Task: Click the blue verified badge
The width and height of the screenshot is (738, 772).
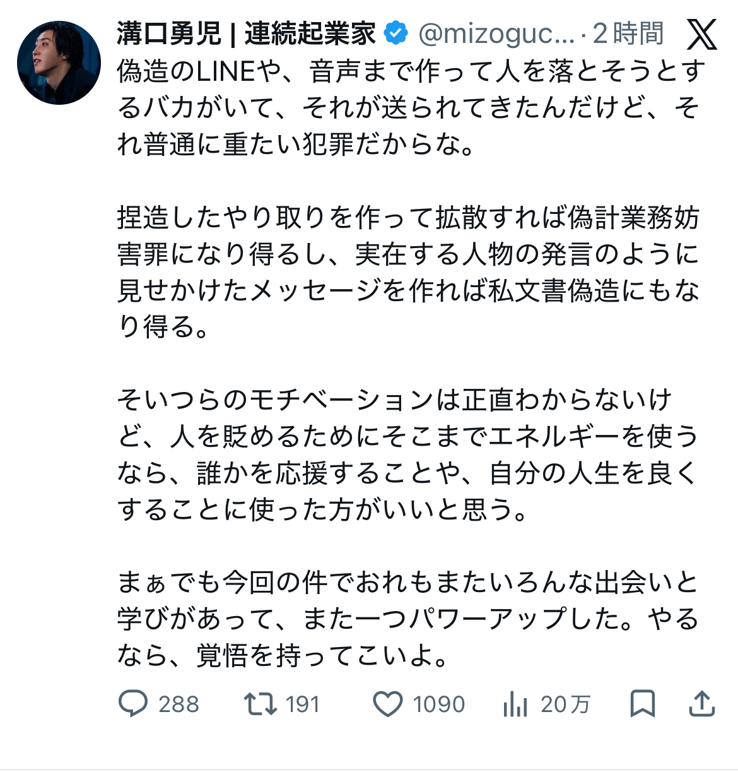Action: 396,33
